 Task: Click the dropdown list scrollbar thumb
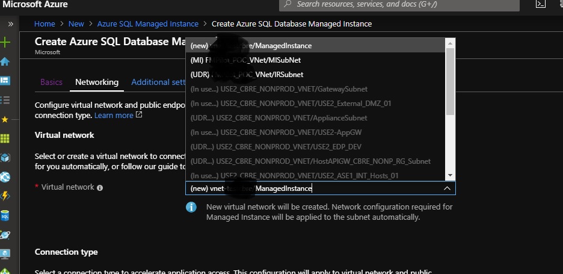451,81
